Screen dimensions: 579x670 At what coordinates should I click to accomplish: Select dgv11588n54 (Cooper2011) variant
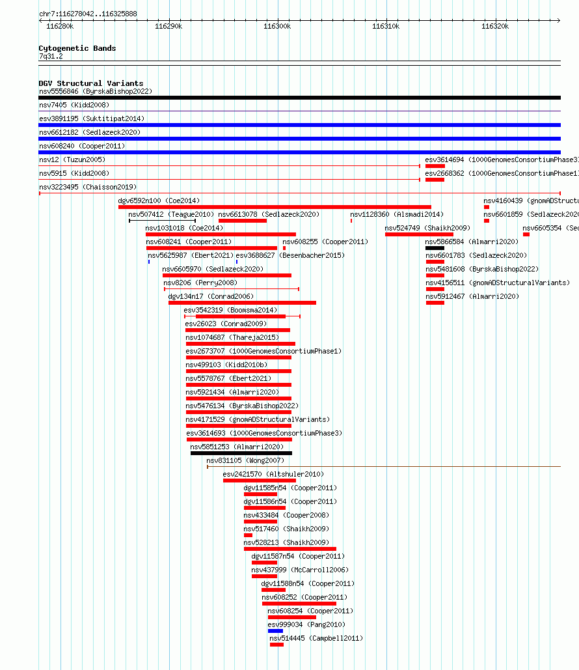pyautogui.click(x=308, y=583)
